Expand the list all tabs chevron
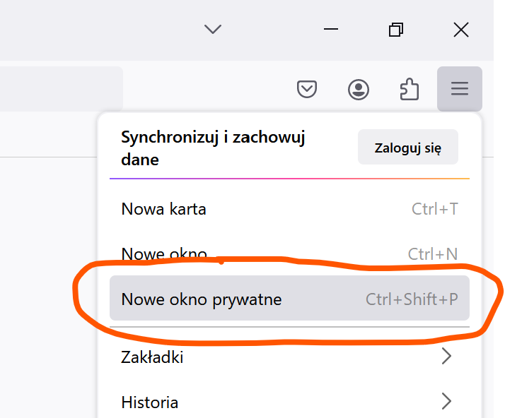505x418 pixels. [212, 30]
